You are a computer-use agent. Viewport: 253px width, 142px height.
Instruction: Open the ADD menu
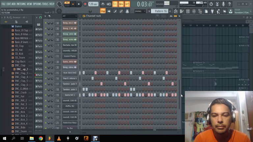pyautogui.click(x=14, y=4)
